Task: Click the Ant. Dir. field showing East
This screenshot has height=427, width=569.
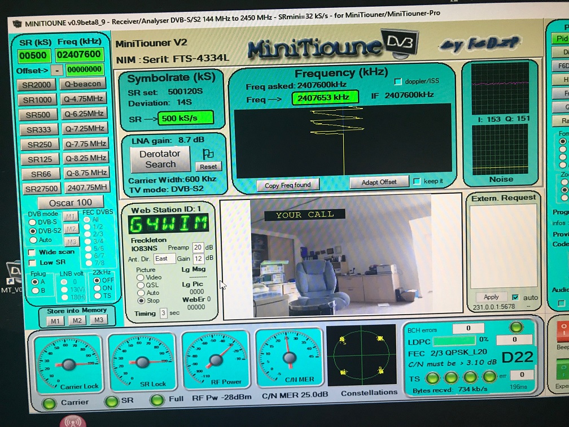Action: point(164,259)
